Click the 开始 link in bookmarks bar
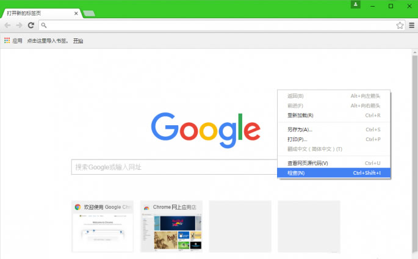Image resolution: width=418 pixels, height=259 pixels. (78, 41)
